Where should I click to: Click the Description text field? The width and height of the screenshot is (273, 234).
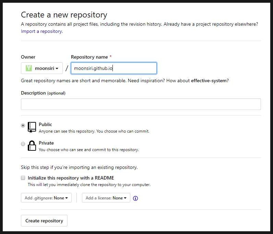141,104
